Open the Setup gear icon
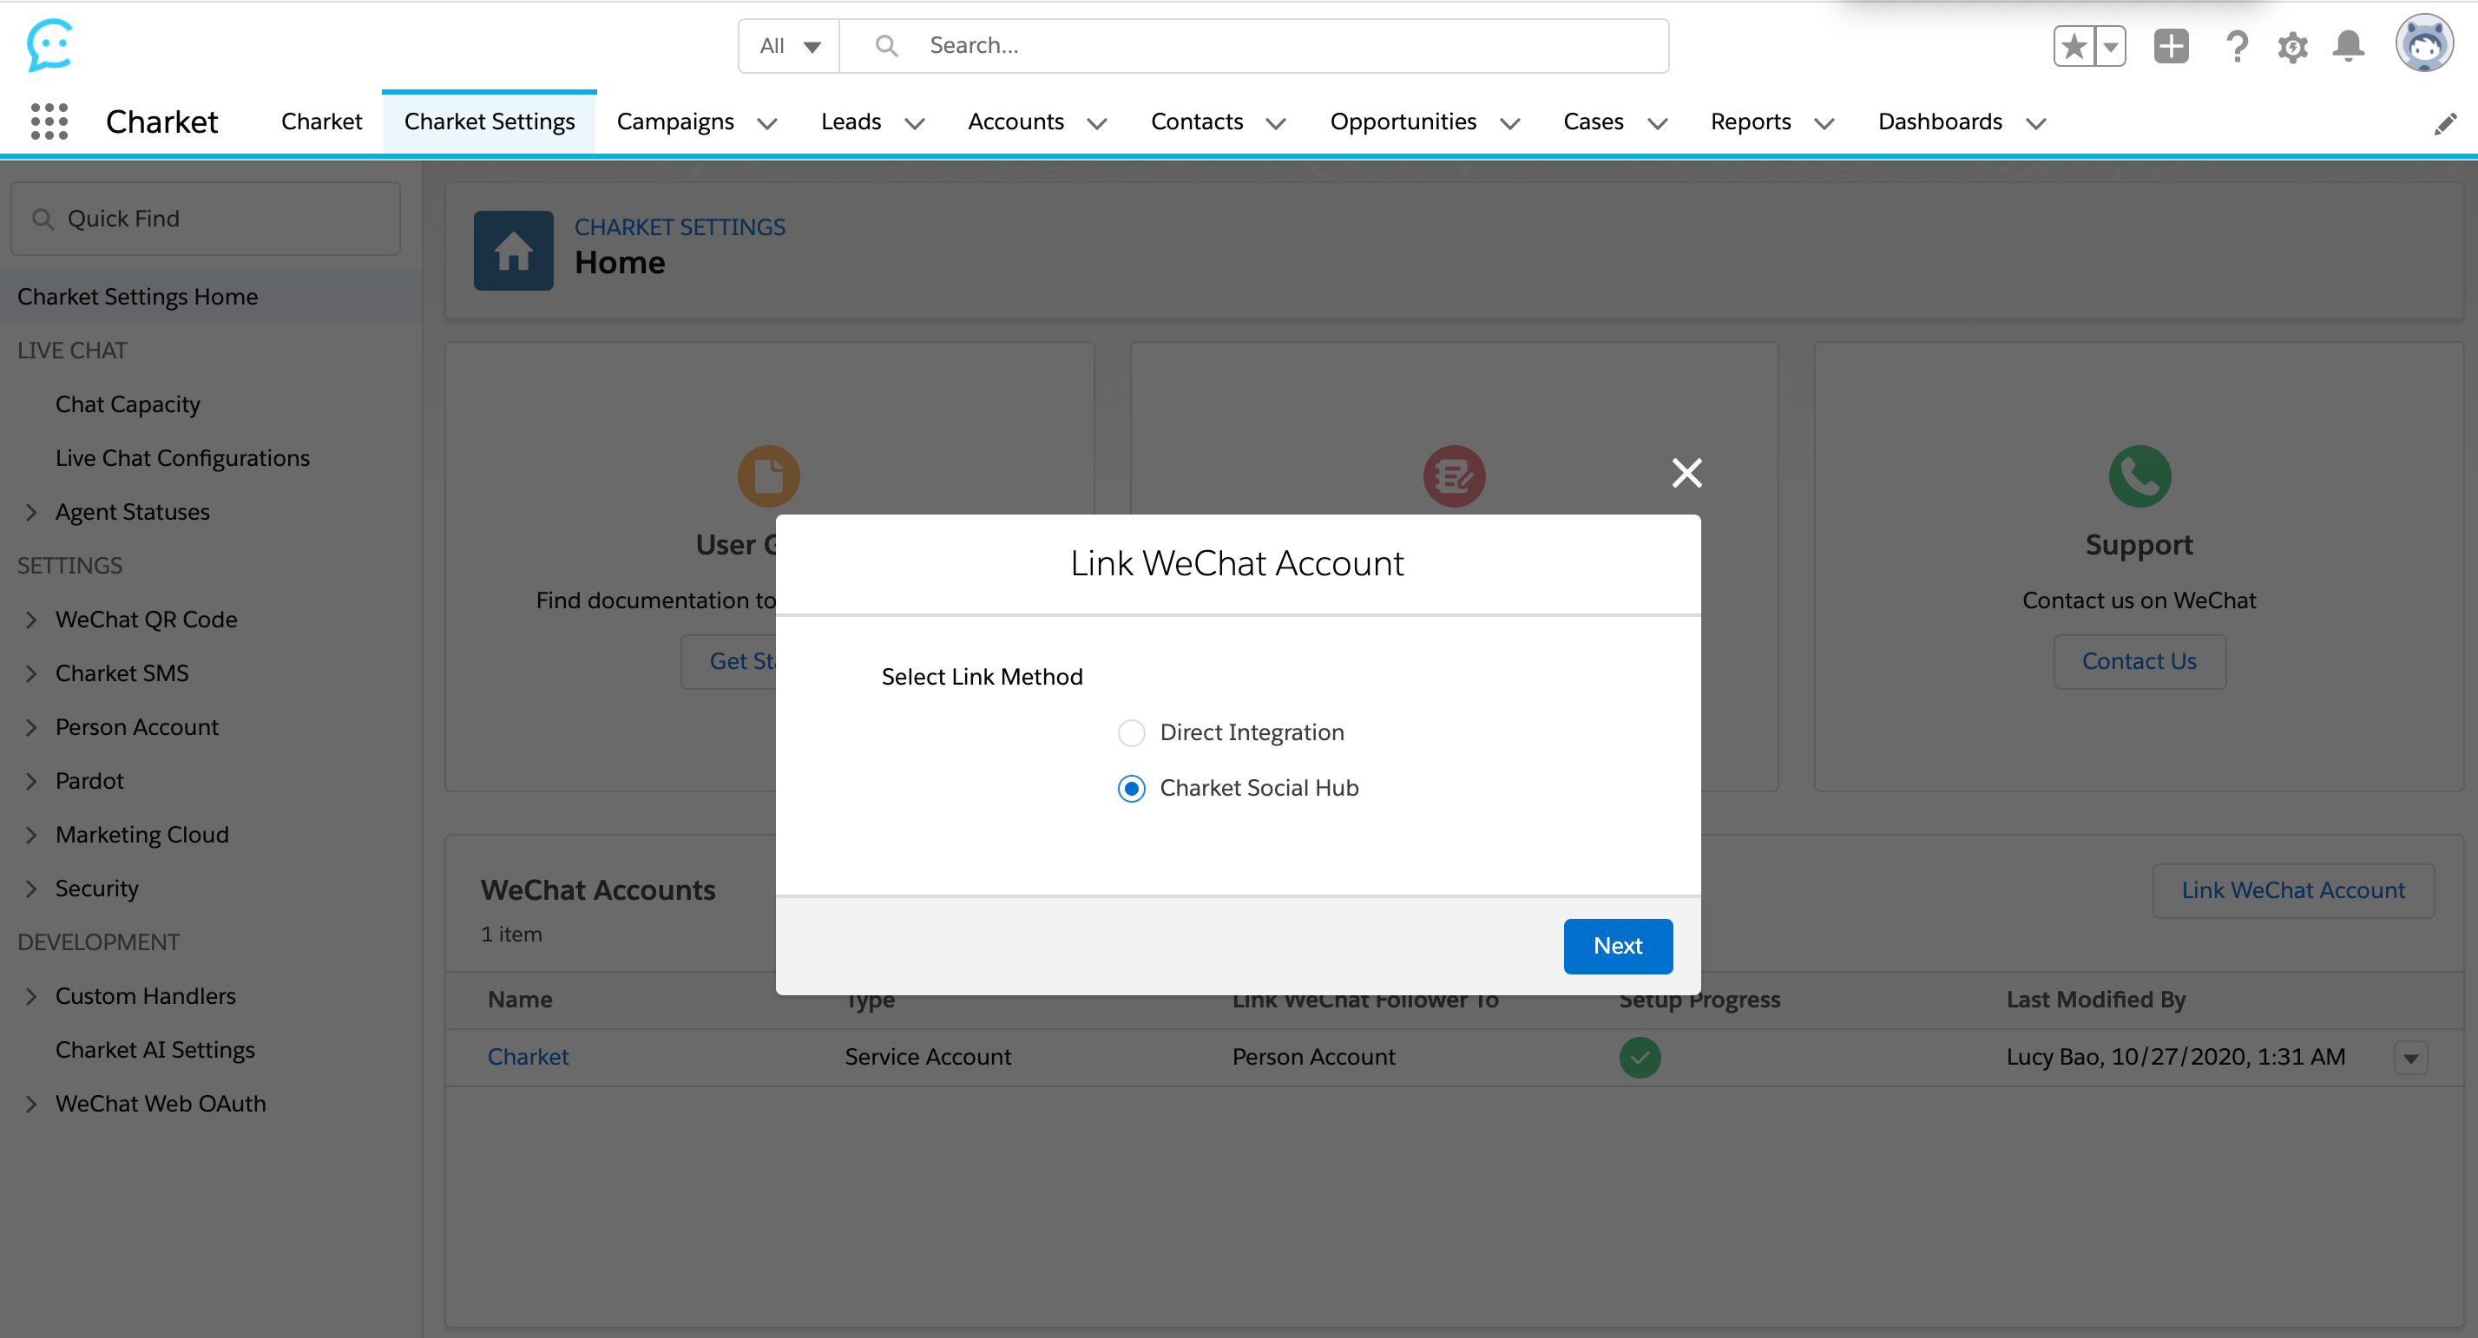This screenshot has height=1338, width=2478. coord(2292,46)
